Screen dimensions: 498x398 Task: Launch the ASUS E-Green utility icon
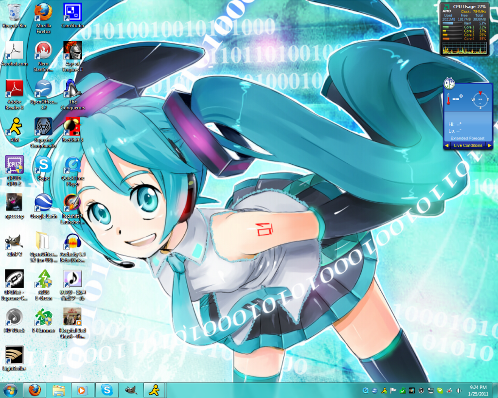click(43, 285)
